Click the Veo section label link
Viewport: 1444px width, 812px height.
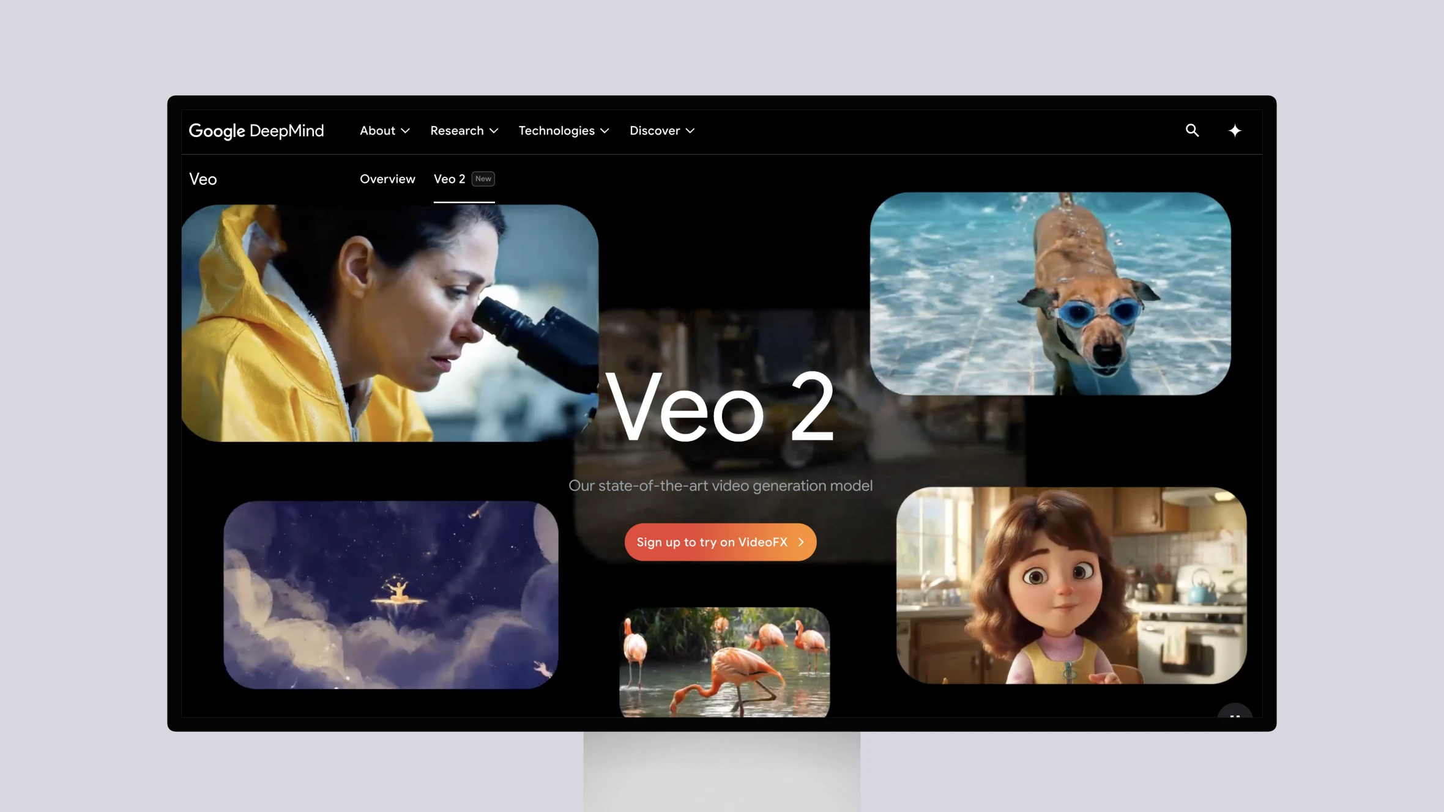(203, 179)
